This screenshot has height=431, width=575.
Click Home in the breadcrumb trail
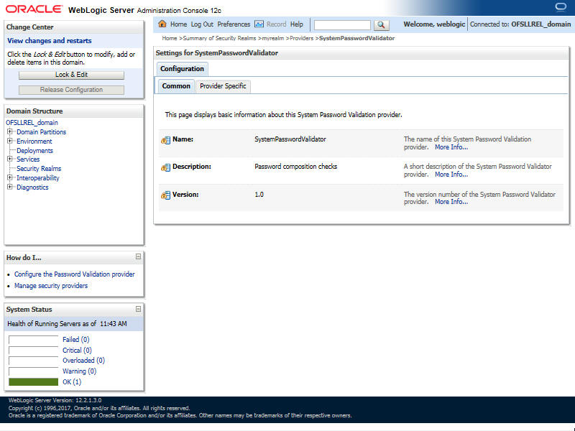(170, 38)
